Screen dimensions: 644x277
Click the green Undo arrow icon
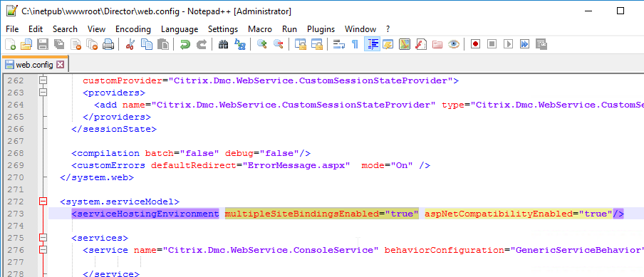(185, 44)
